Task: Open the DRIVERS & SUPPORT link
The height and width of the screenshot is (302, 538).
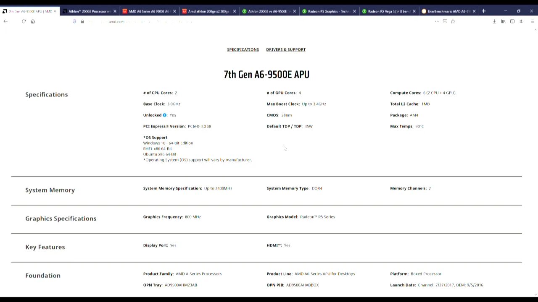Action: pyautogui.click(x=286, y=49)
